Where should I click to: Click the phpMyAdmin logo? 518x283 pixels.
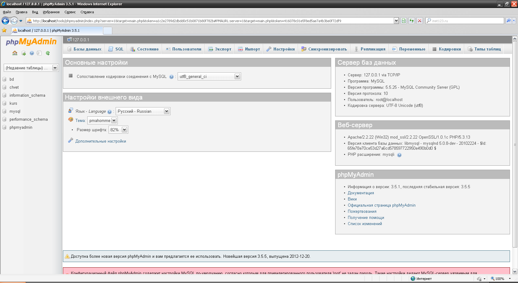coord(31,42)
